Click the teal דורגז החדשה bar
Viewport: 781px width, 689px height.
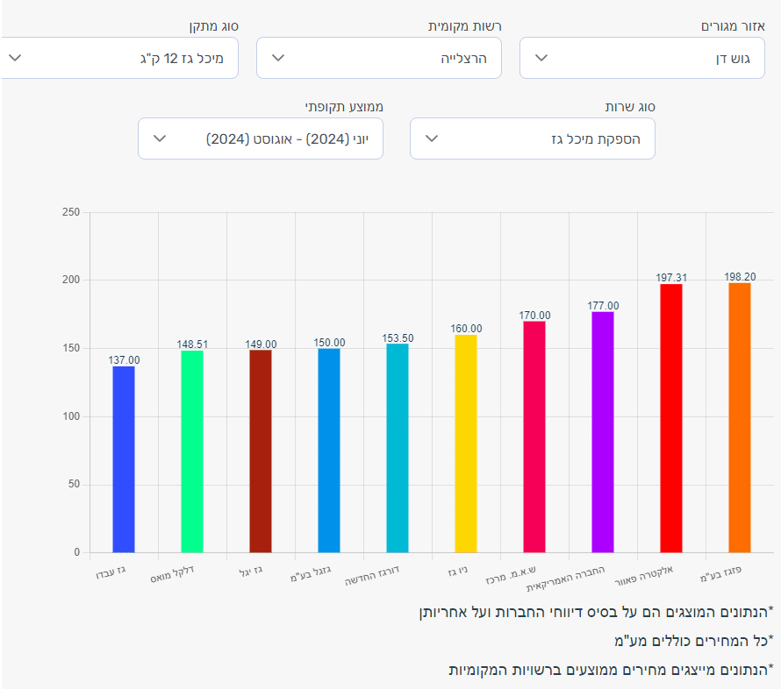coord(398,448)
